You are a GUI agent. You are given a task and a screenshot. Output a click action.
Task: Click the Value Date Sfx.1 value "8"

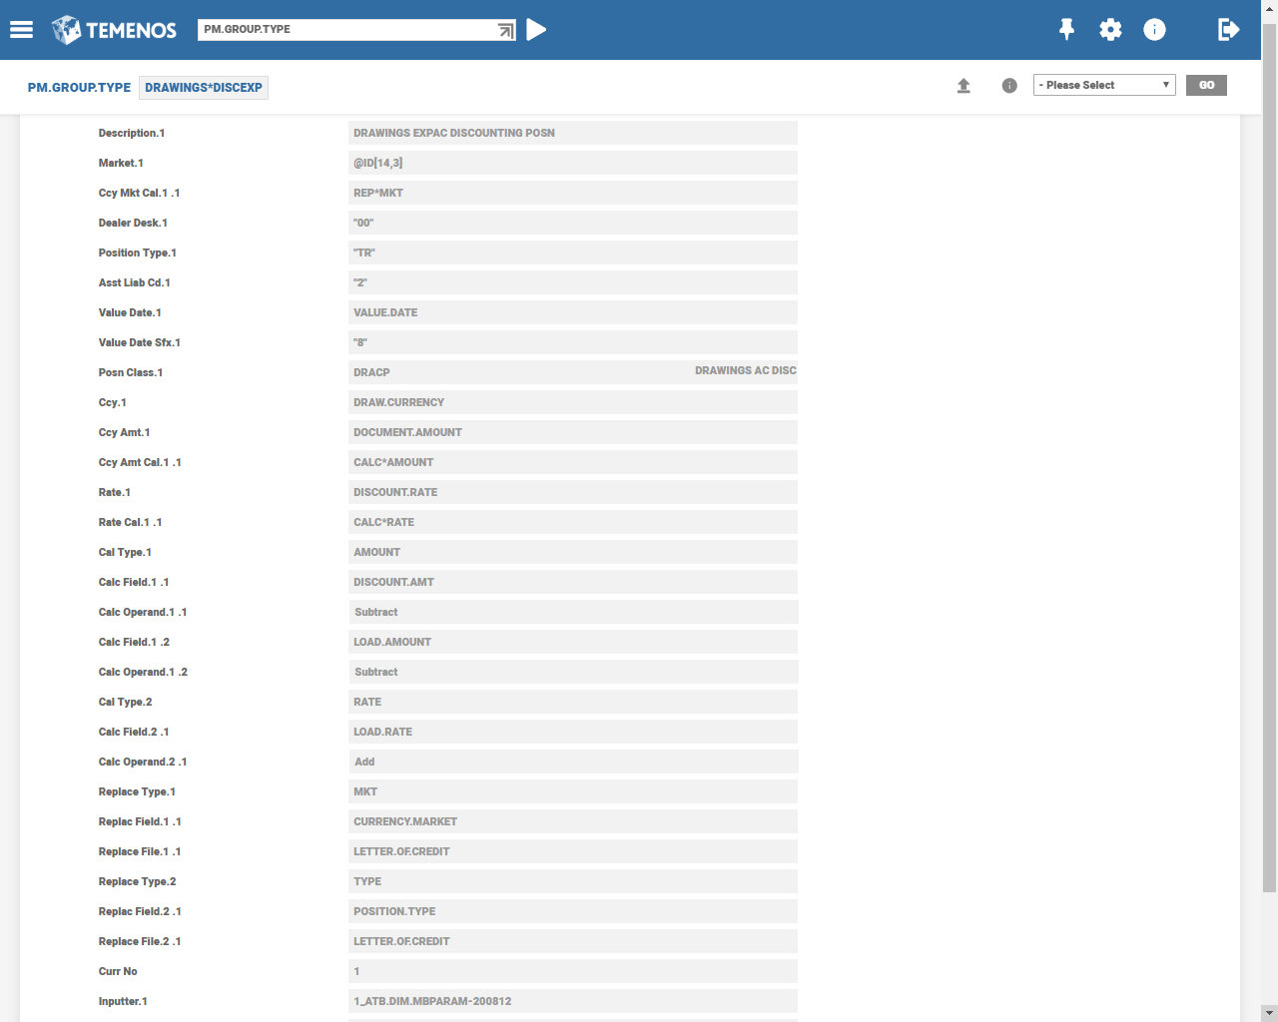click(x=573, y=342)
